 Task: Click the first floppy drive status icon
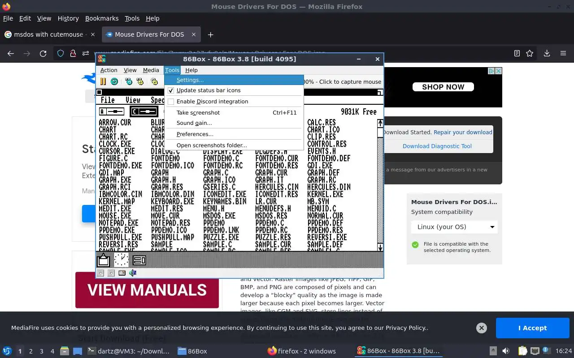[101, 273]
